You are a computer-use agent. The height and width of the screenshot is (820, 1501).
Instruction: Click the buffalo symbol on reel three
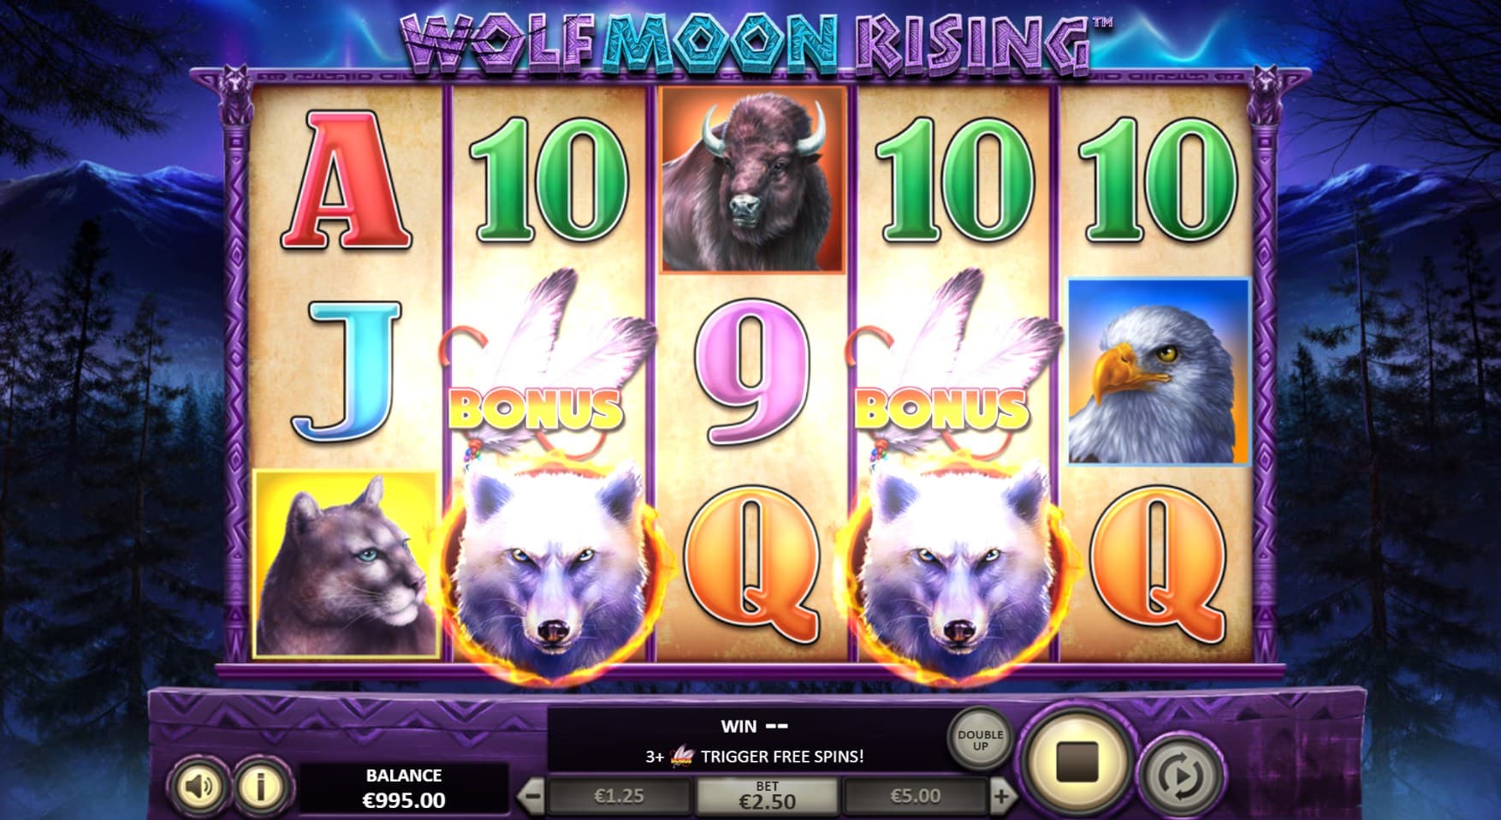click(x=753, y=179)
